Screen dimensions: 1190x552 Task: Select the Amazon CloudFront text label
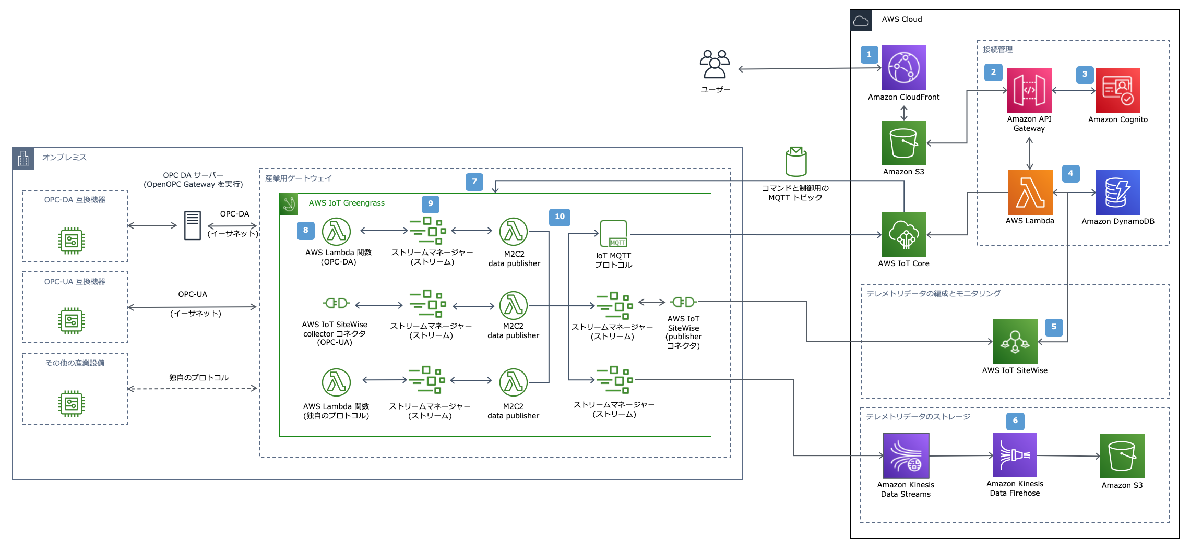click(x=903, y=97)
